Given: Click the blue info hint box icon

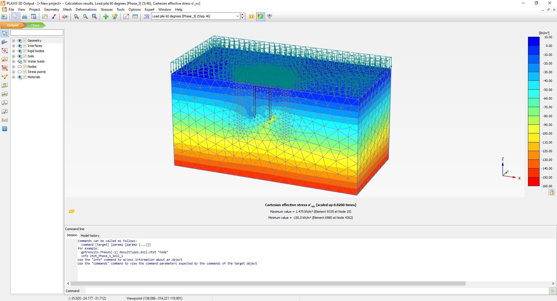Looking at the screenshot, I should (x=5, y=129).
